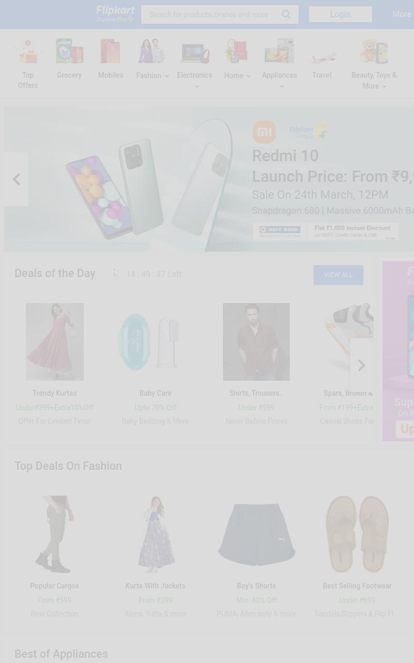The image size is (414, 663).
Task: Open the Mobiles category icon
Action: click(x=111, y=51)
